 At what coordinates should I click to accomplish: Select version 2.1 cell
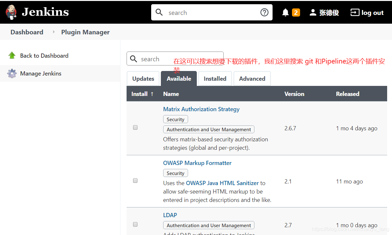point(288,182)
